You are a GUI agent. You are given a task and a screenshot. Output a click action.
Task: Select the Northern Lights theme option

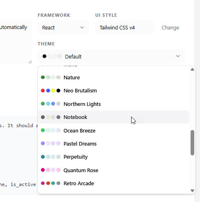coord(114,104)
